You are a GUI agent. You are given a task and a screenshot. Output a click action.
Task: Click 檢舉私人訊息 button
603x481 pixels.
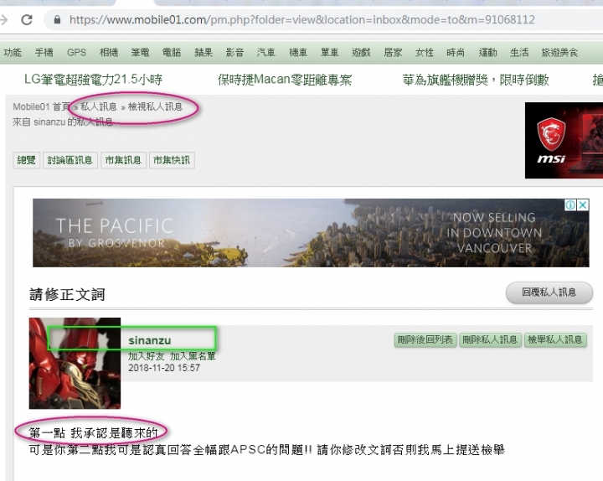(x=555, y=339)
